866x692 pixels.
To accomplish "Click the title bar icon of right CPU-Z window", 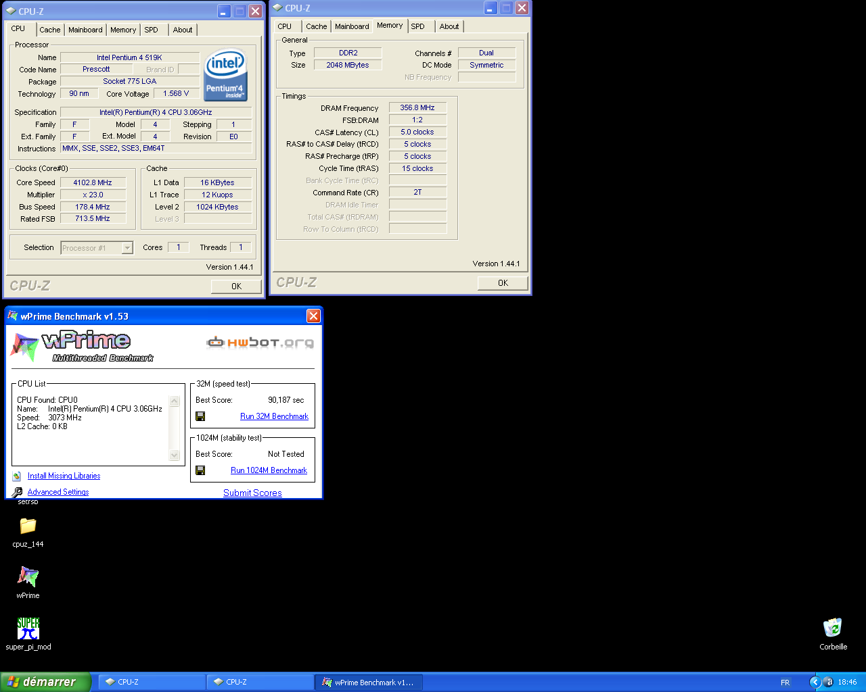I will click(x=277, y=8).
